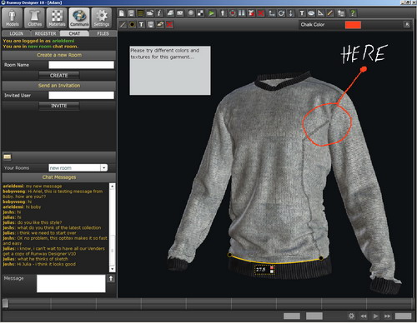
Task: Click the garment text note box
Action: (170, 71)
